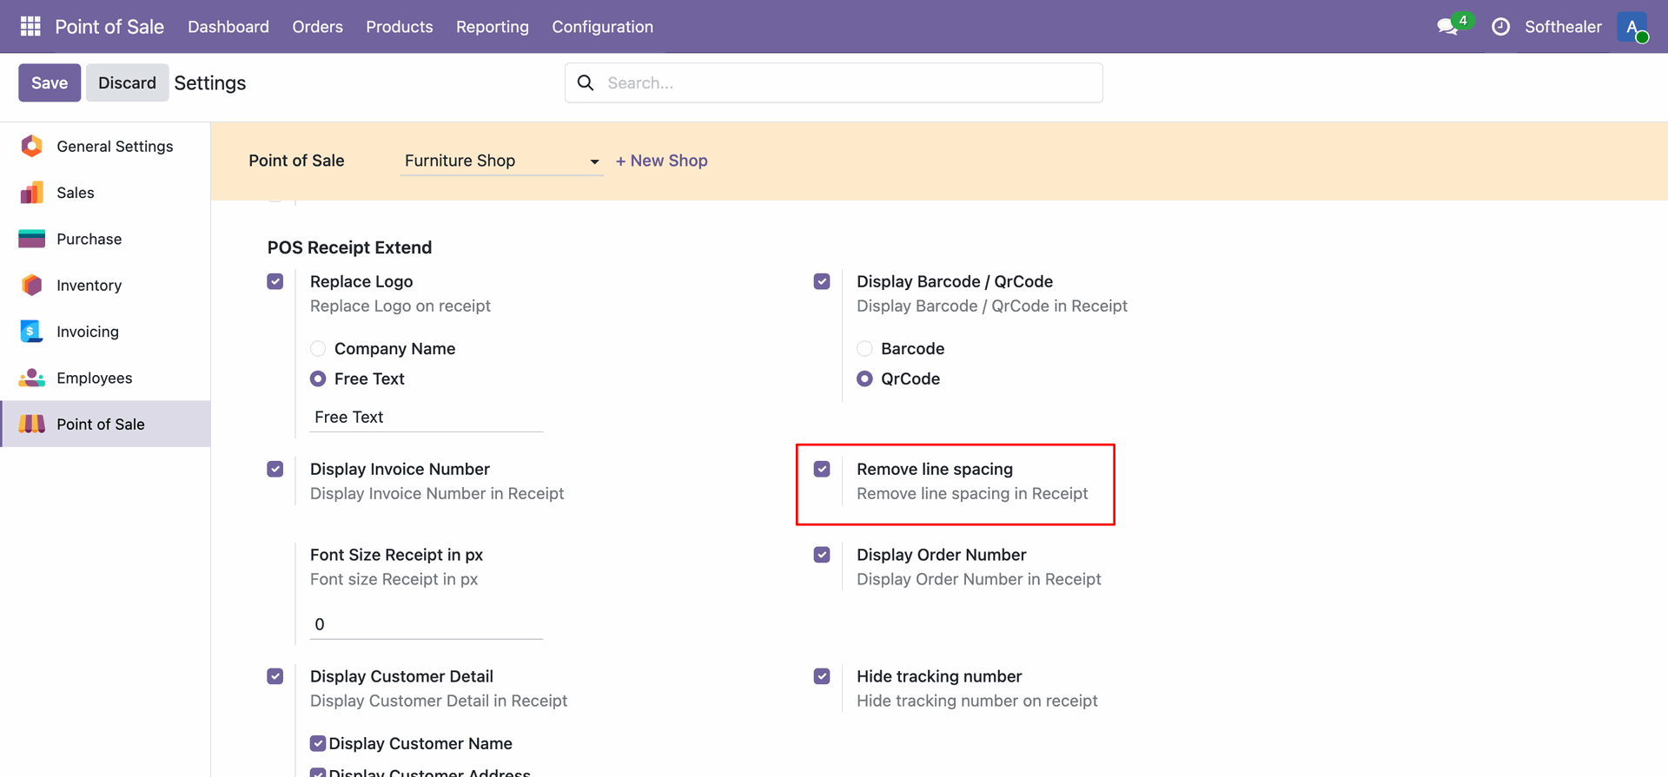Click the Point of Sale sidebar icon

point(32,424)
